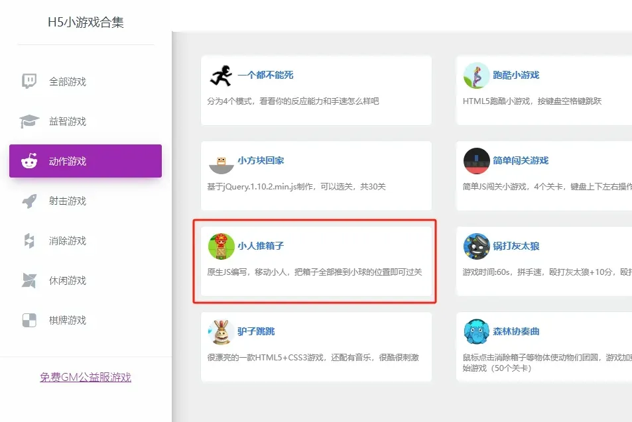This screenshot has width=632, height=422.
Task: Open the 锅打灰太狼 title link
Action: pos(516,246)
